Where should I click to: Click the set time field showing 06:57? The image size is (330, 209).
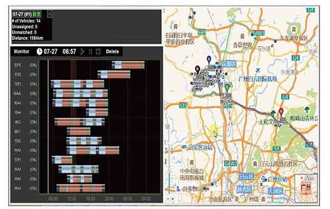tap(69, 52)
